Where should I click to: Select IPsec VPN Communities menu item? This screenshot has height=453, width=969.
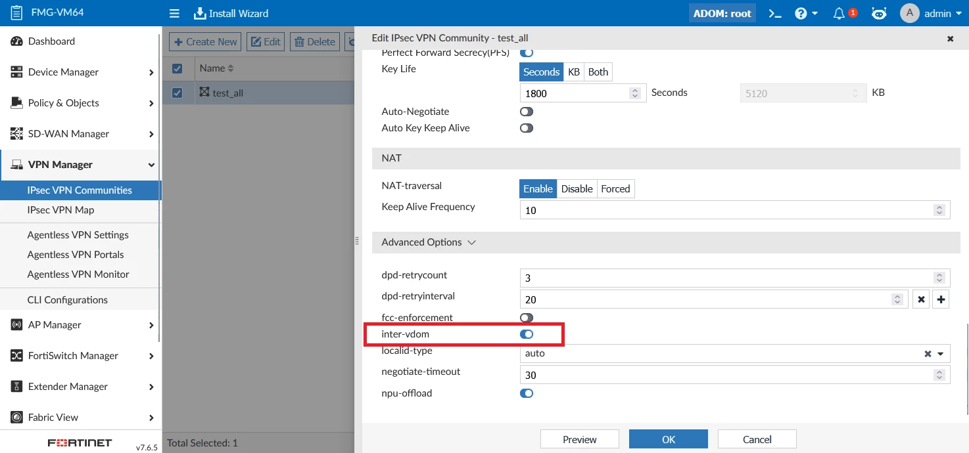(80, 190)
